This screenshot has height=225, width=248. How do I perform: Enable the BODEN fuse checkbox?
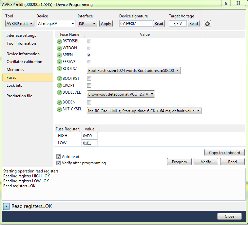point(89,102)
